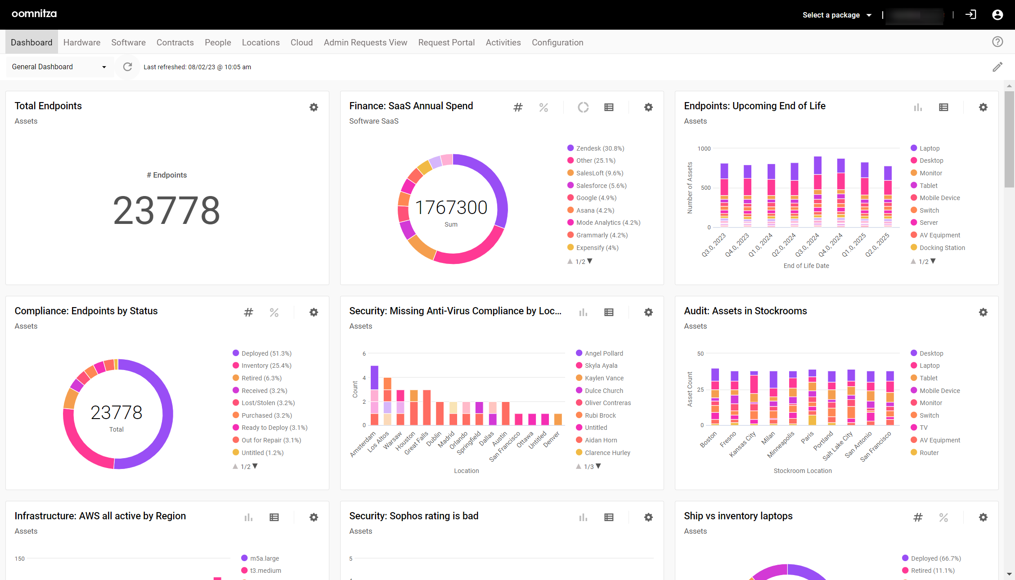Open the Hardware tab
Screen dimensions: 1015x580
tap(82, 42)
